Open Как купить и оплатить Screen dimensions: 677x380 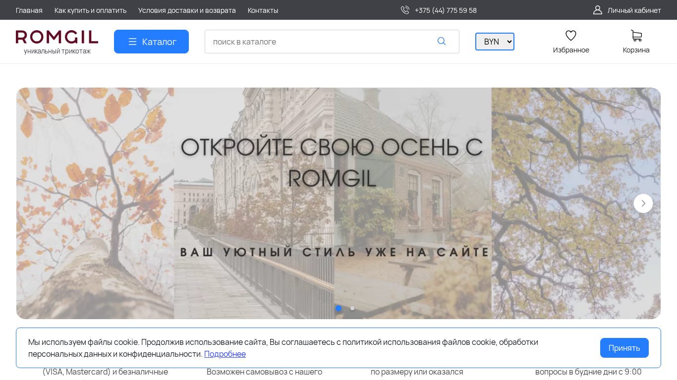click(91, 10)
